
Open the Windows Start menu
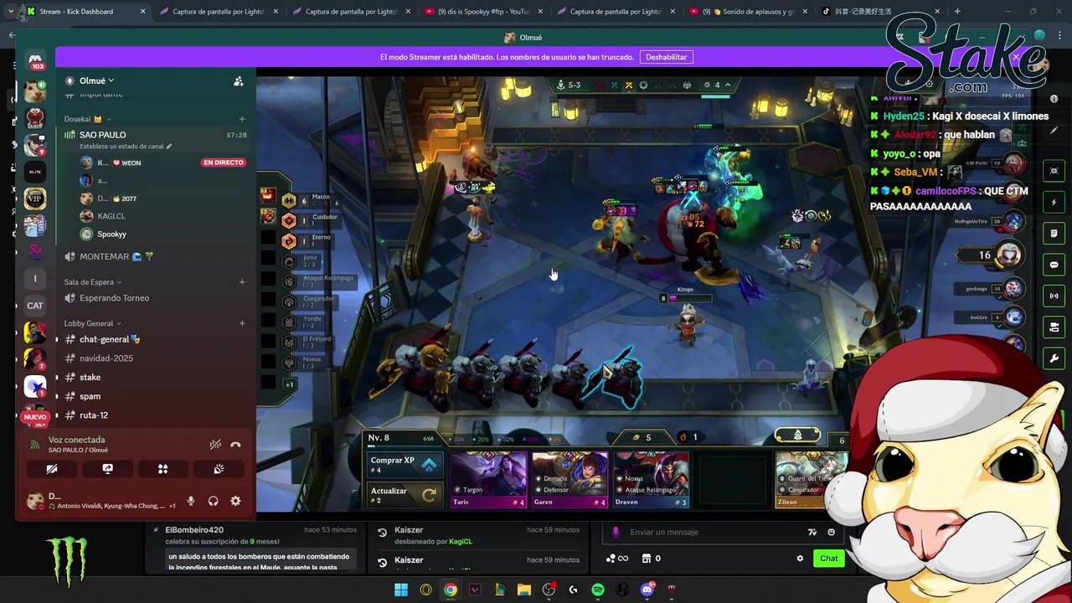401,590
